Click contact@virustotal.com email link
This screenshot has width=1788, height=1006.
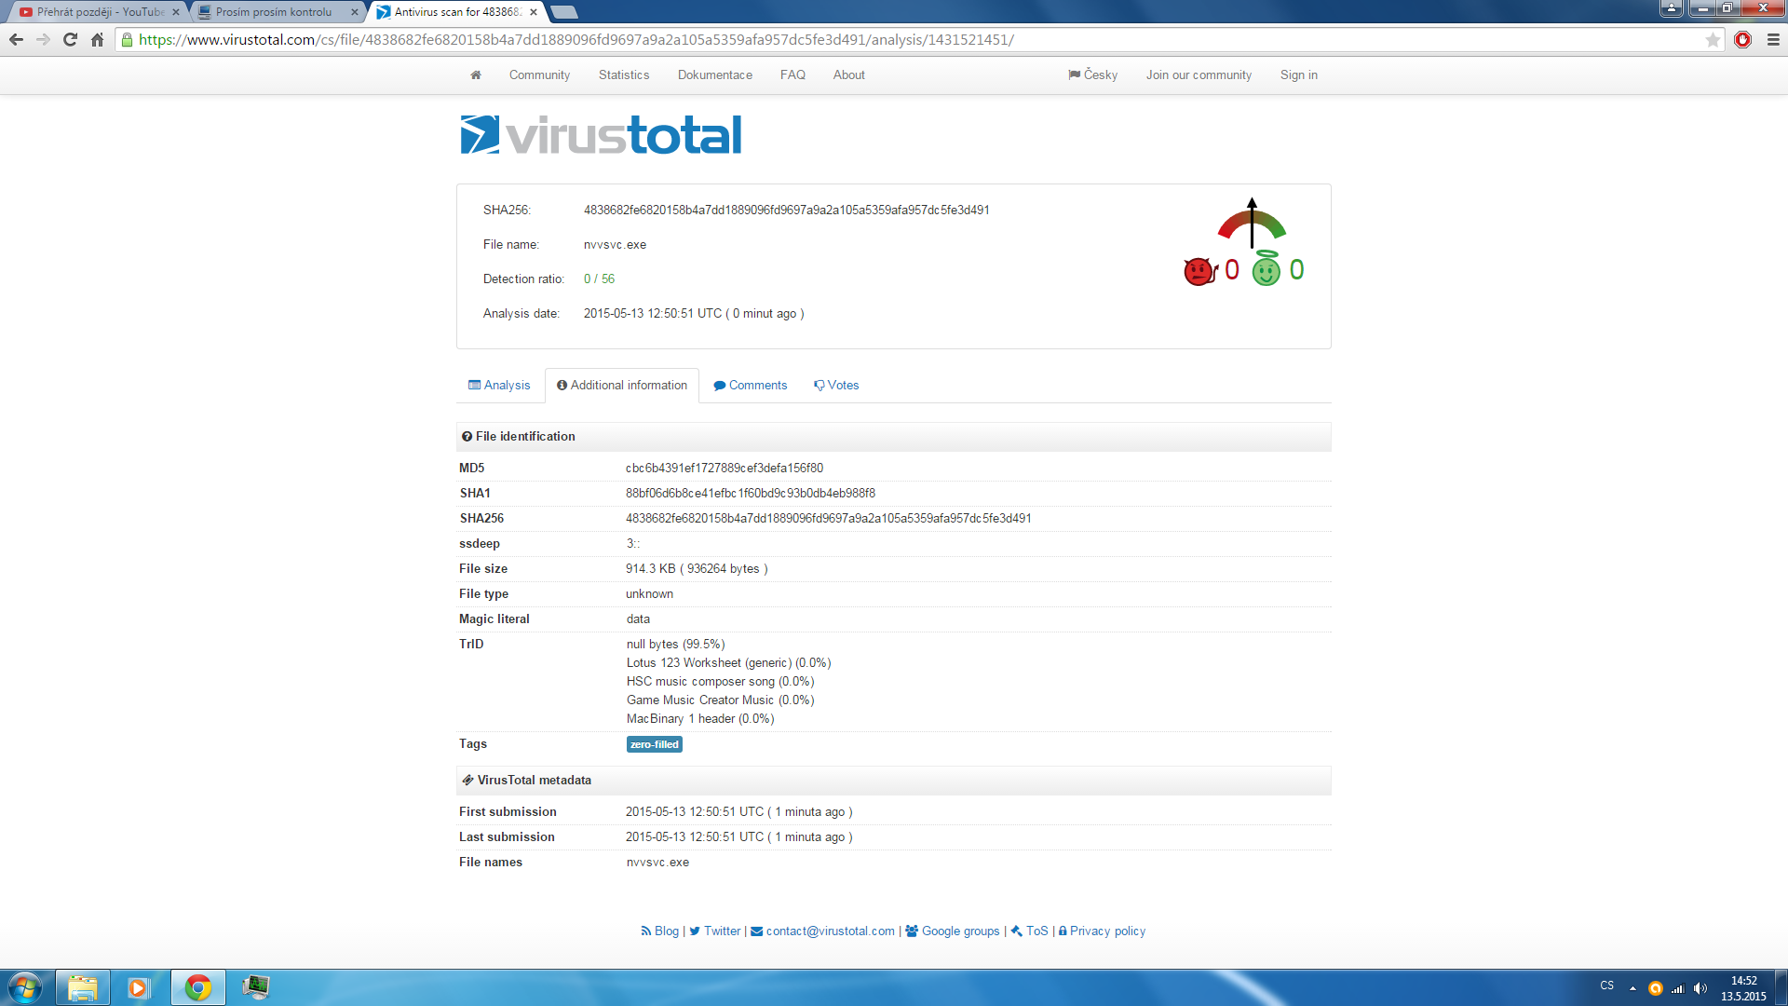[x=822, y=931]
